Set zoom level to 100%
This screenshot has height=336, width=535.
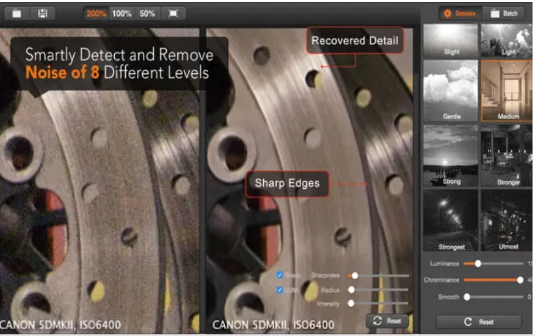tap(122, 13)
